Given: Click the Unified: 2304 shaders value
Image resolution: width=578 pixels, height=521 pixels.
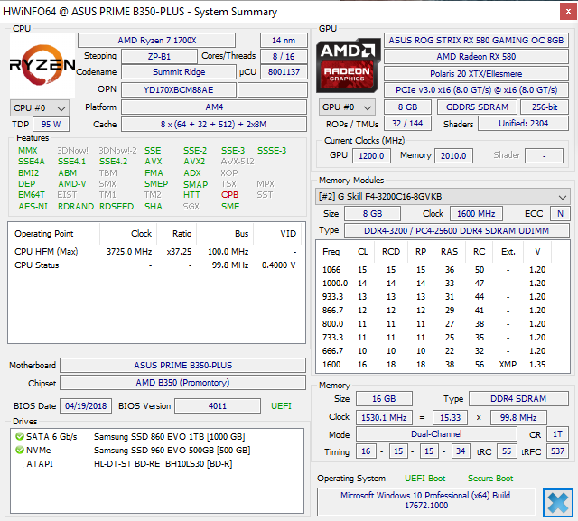Looking at the screenshot, I should tap(523, 124).
